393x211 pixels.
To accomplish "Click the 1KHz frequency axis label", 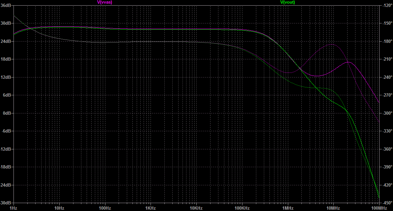I will pyautogui.click(x=151, y=208).
